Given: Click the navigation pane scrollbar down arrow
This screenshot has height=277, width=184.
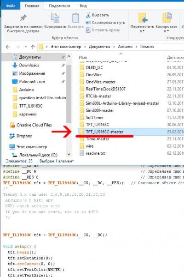Looking at the screenshot, I should point(69,154).
